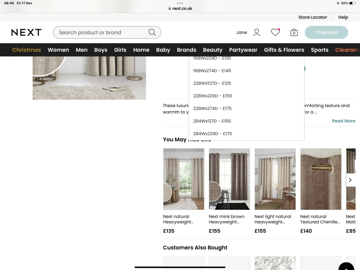Open the favourites heart icon

click(x=275, y=32)
